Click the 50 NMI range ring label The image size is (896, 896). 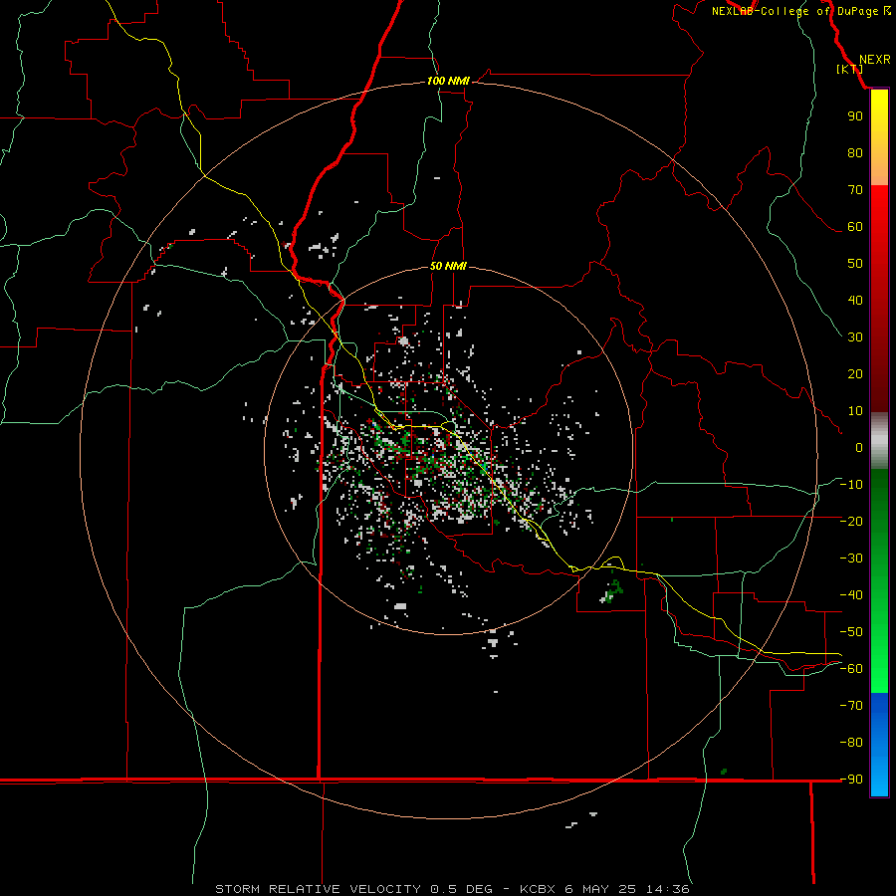(x=448, y=266)
